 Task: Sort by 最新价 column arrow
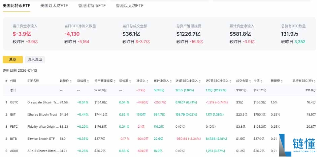click(x=70, y=81)
